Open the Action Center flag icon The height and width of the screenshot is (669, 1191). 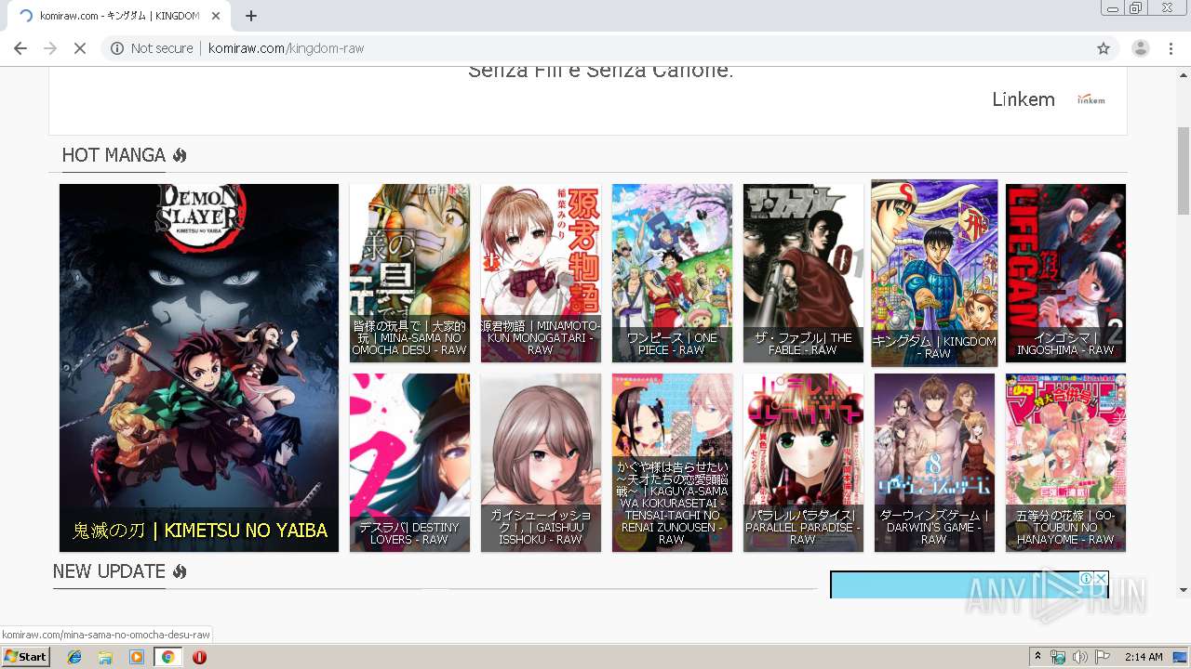click(1102, 657)
